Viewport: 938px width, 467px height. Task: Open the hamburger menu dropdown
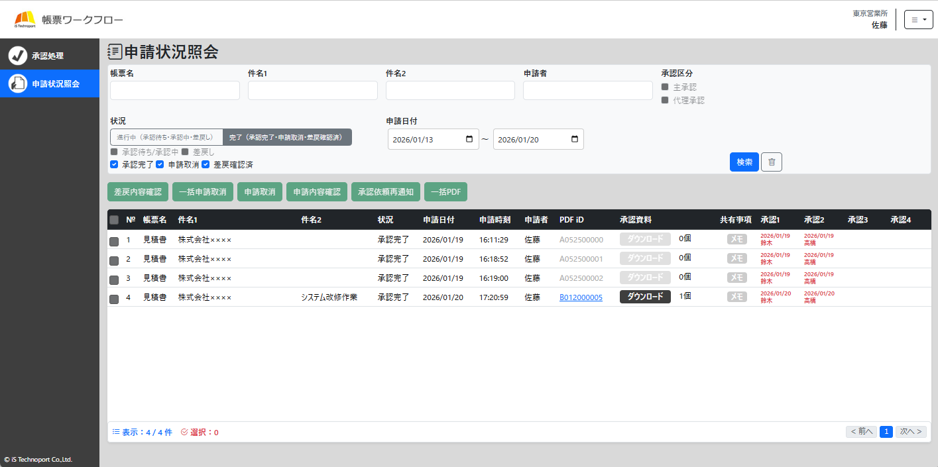pos(918,20)
